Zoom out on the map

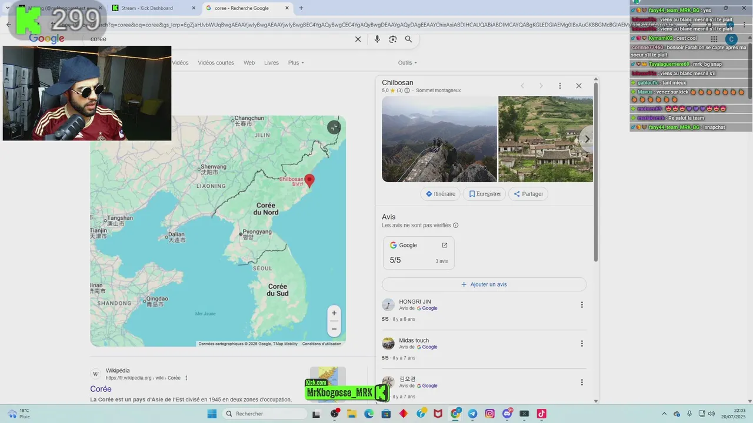coord(334,329)
